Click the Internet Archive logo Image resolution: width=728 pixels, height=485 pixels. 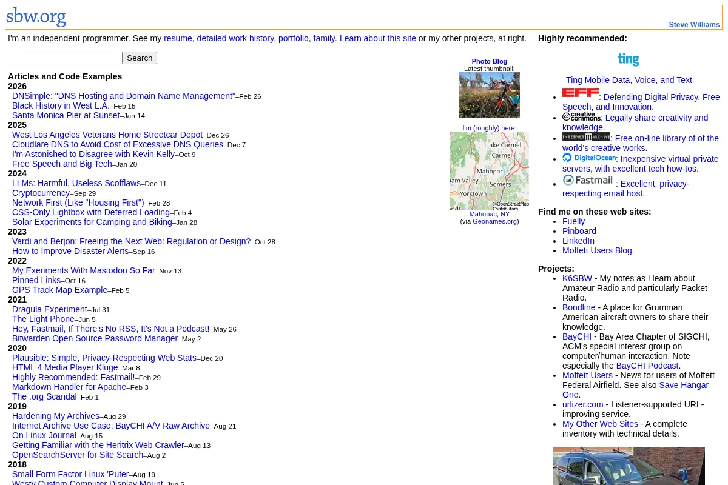[586, 137]
